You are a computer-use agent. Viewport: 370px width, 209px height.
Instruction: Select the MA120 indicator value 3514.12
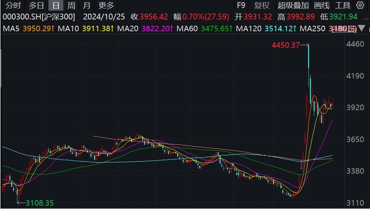click(x=281, y=29)
